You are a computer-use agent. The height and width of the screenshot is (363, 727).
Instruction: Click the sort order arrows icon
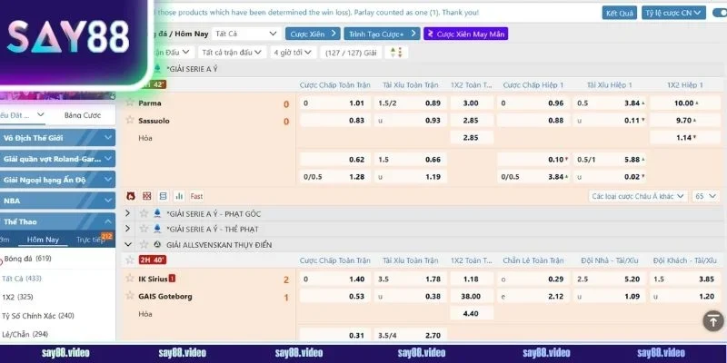396,53
